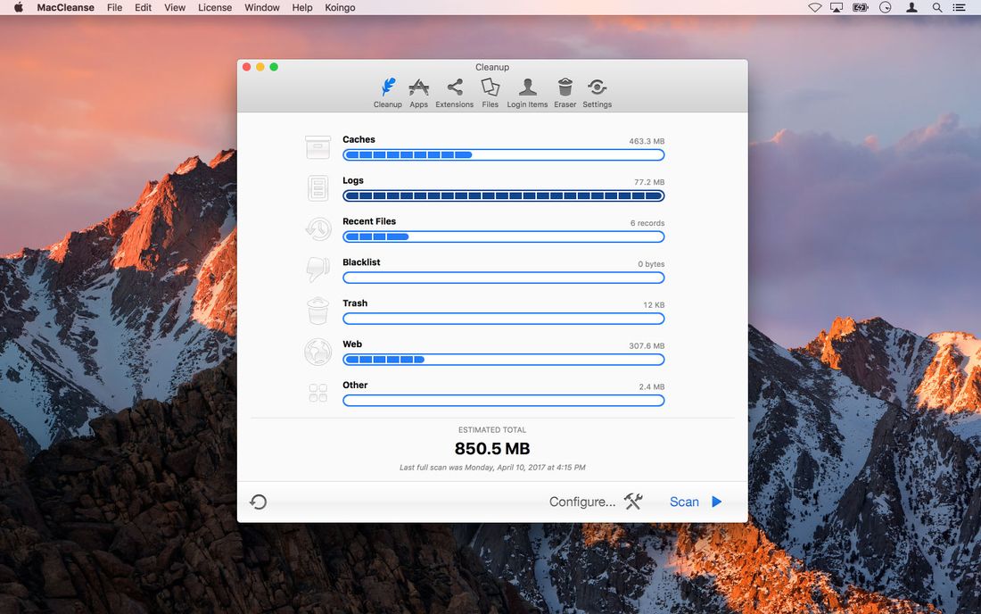
Task: Select the Files toolbar icon
Action: (490, 87)
